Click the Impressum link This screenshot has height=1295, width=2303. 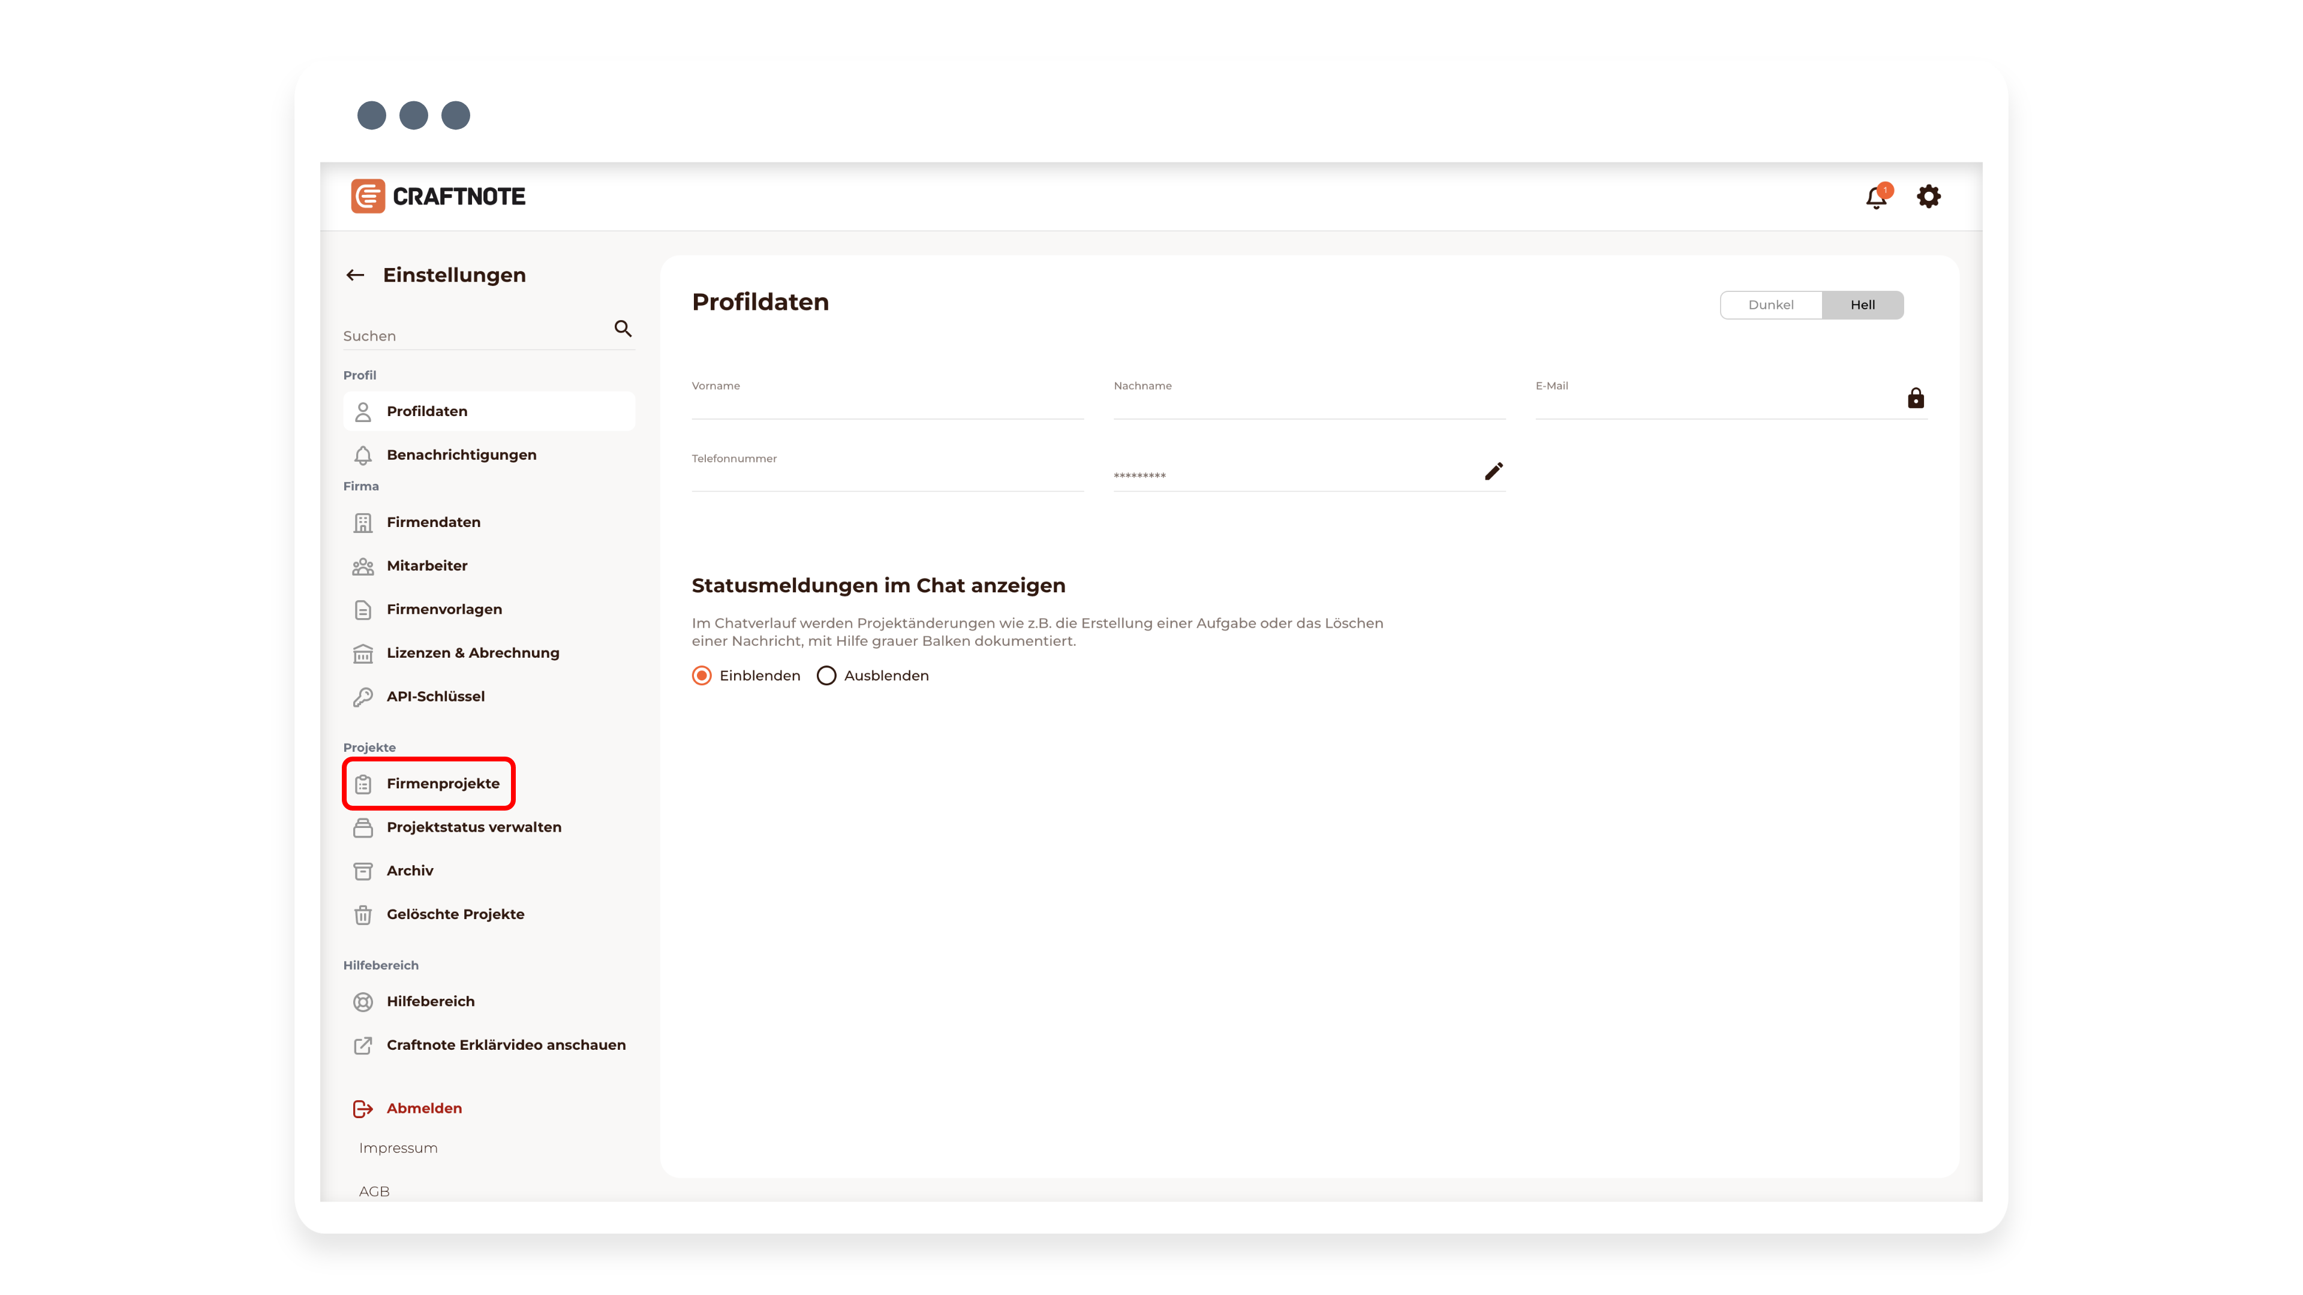(398, 1149)
